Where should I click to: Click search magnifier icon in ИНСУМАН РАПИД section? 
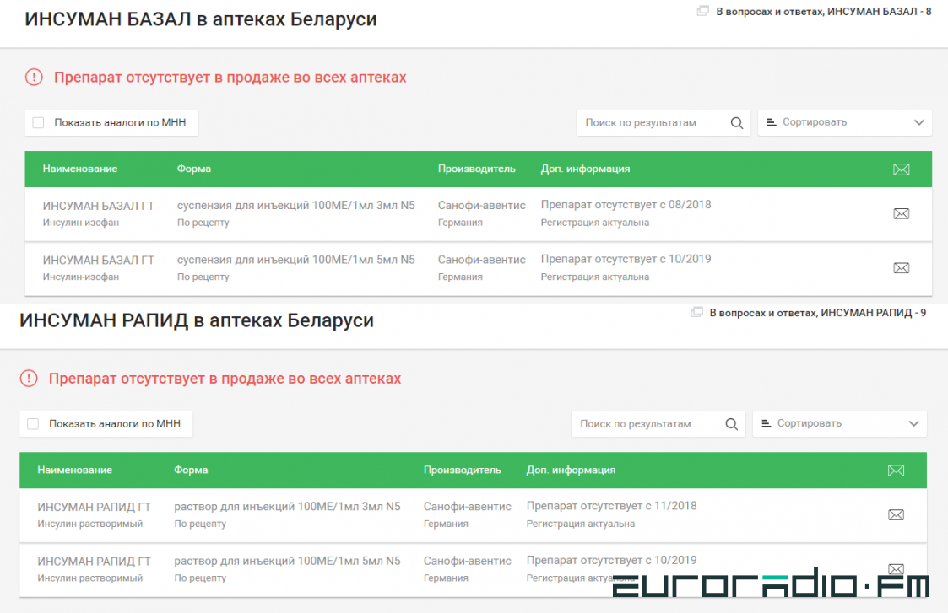pyautogui.click(x=731, y=424)
